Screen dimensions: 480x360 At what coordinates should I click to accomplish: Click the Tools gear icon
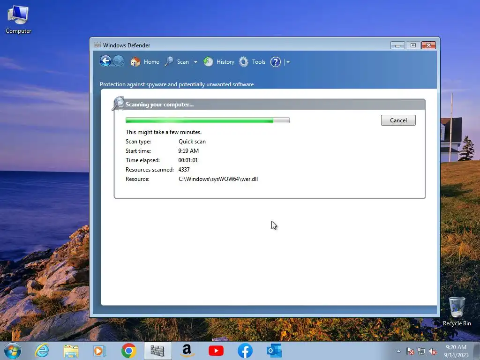coord(244,62)
